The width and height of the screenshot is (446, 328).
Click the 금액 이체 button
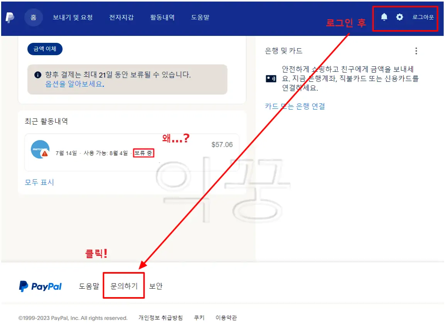[x=44, y=49]
